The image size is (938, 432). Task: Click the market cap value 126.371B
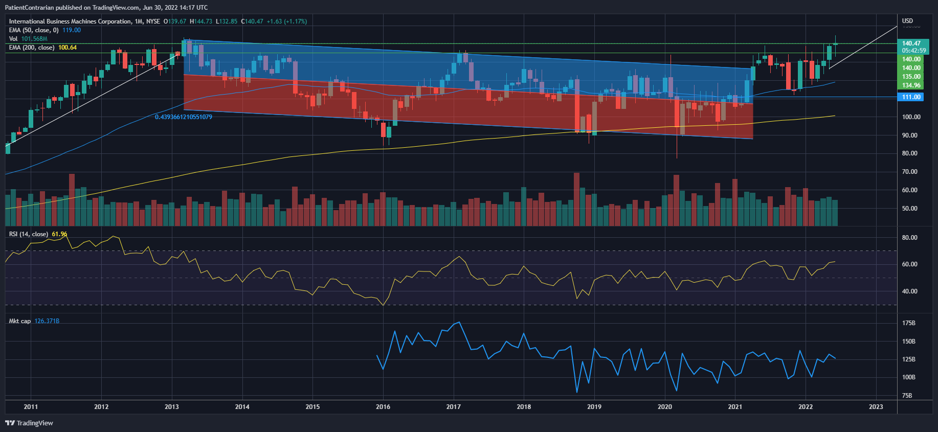(47, 321)
